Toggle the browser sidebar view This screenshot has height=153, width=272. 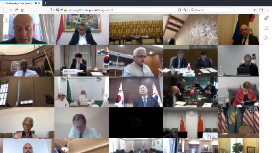(261, 10)
